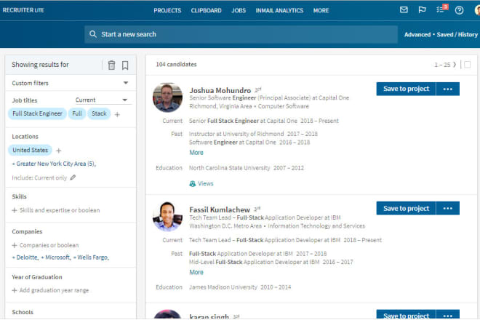The height and width of the screenshot is (320, 480).
Task: Save karan singh to project
Action: (x=406, y=315)
